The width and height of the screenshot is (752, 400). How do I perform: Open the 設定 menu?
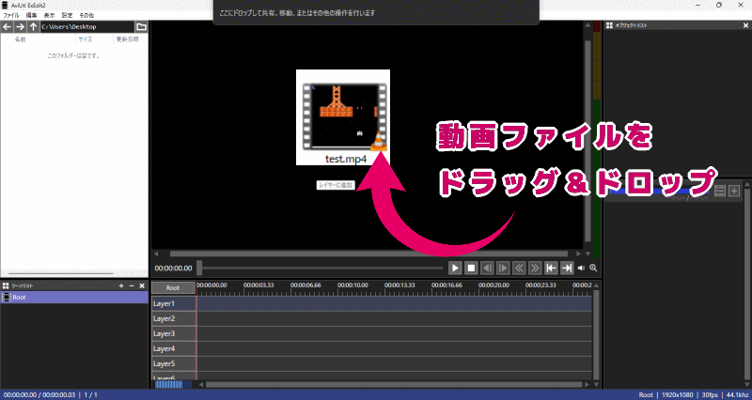[67, 16]
